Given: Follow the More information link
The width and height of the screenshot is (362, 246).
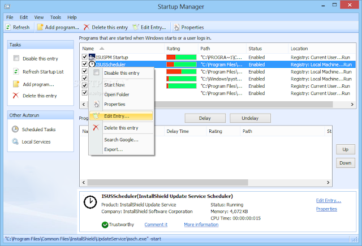Looking at the screenshot, I should point(201,225).
